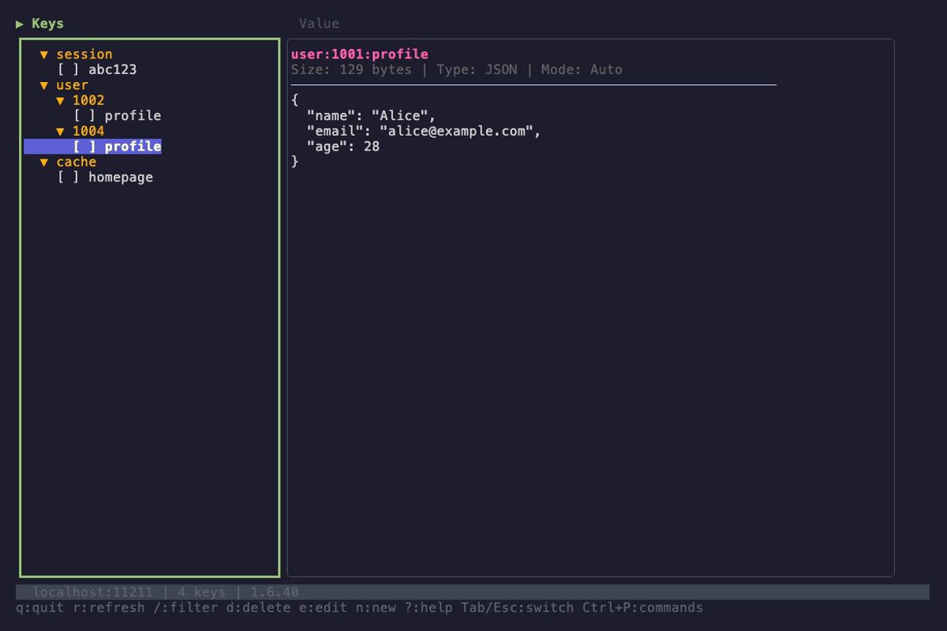This screenshot has width=947, height=631.
Task: Click the q:quit shortcut hint
Action: pos(40,607)
